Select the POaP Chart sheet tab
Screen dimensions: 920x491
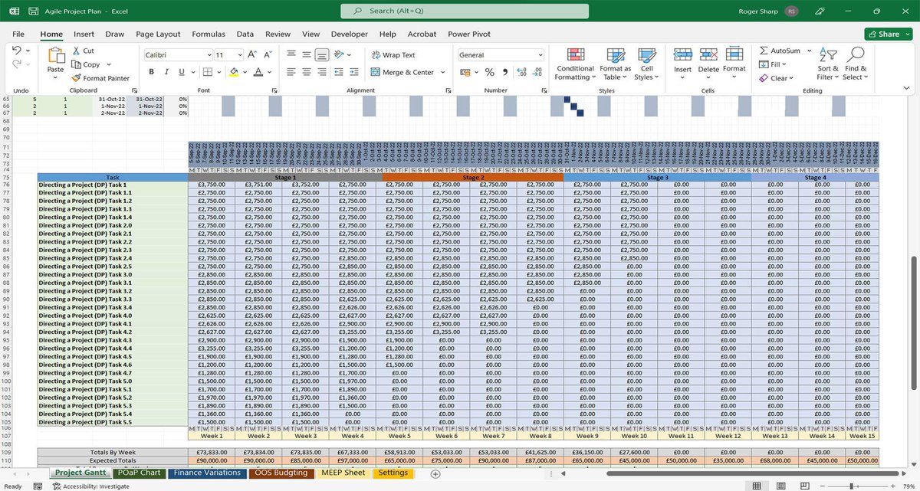click(x=140, y=473)
